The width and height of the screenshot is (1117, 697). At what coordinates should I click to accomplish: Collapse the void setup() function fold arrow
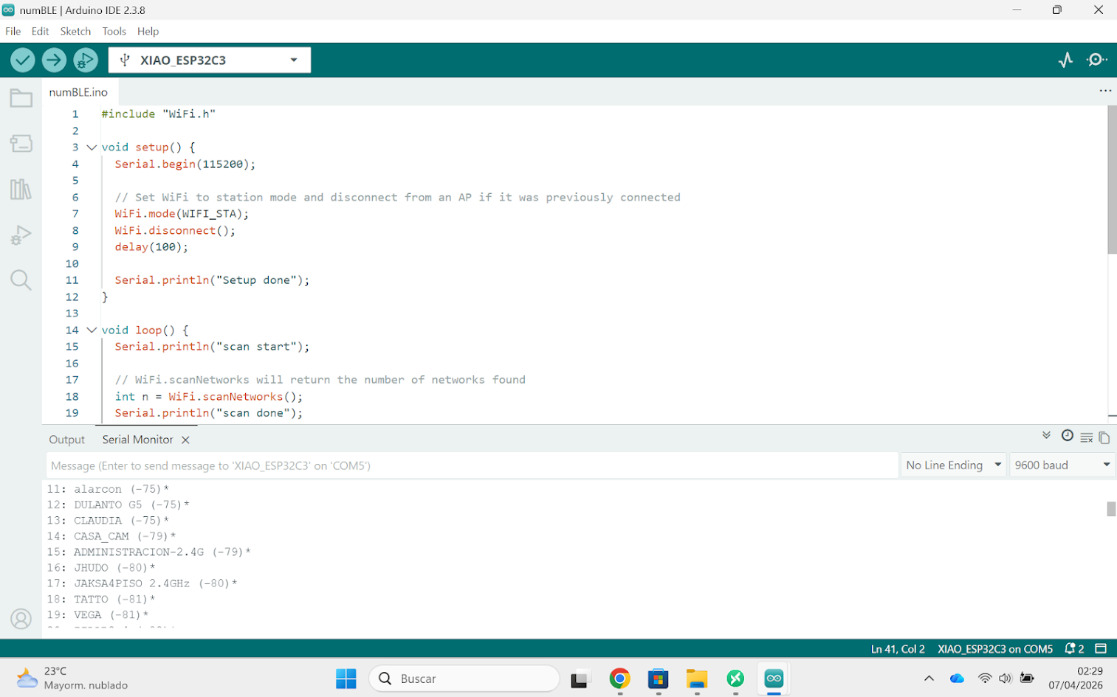92,148
